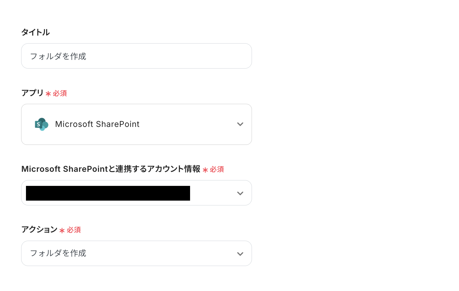Click the 必須 text beside アカウント情報
The image size is (459, 291).
[217, 170]
